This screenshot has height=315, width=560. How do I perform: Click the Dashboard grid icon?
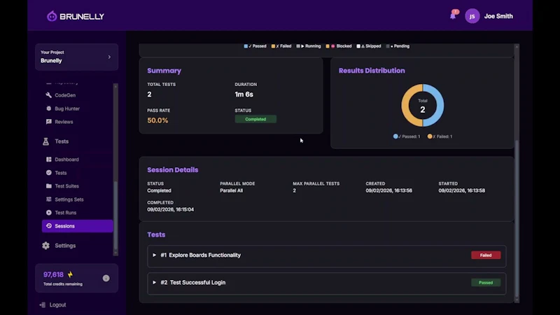point(48,160)
